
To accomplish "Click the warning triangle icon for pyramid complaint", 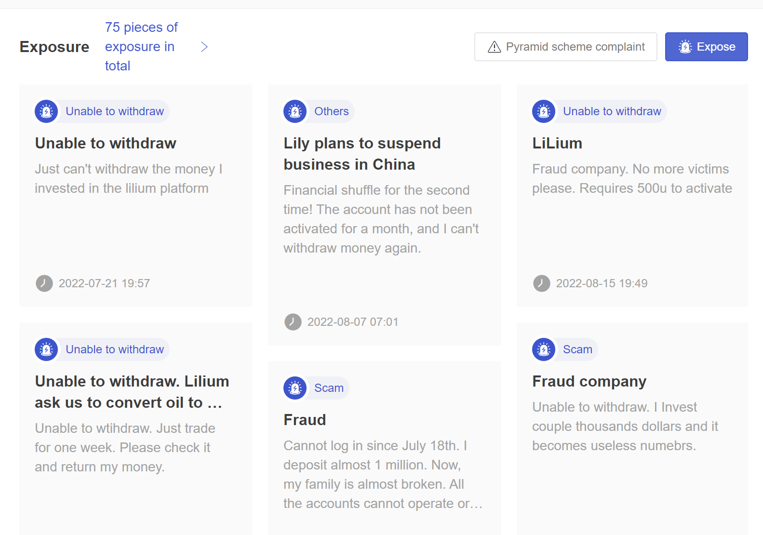I will (495, 47).
